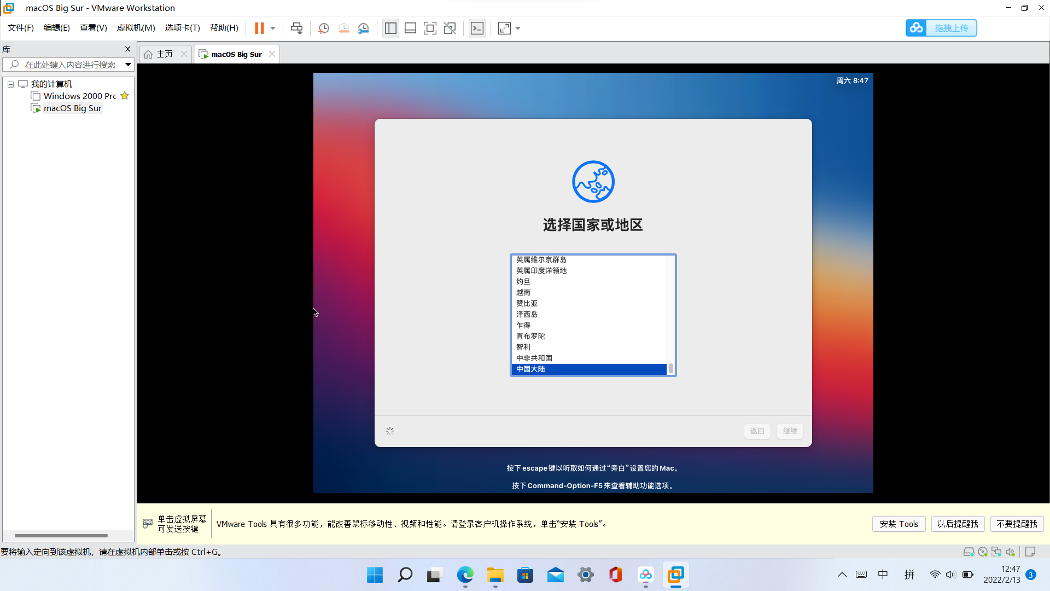
Task: Click the CD/DVD device status icon
Action: [x=983, y=552]
